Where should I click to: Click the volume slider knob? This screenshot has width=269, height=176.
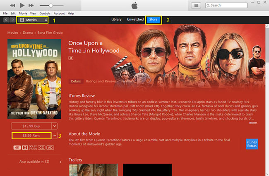tap(51, 5)
